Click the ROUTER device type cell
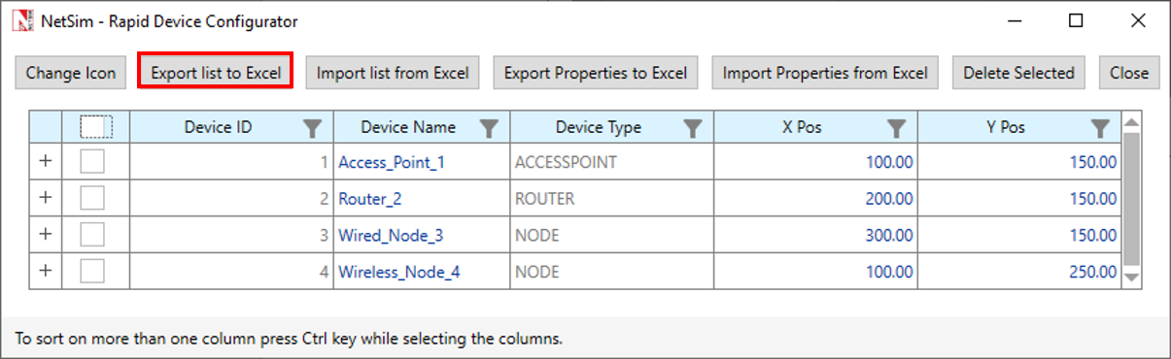 (611, 199)
